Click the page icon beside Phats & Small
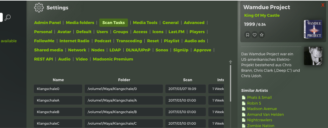The width and height of the screenshot is (328, 128). click(x=243, y=98)
